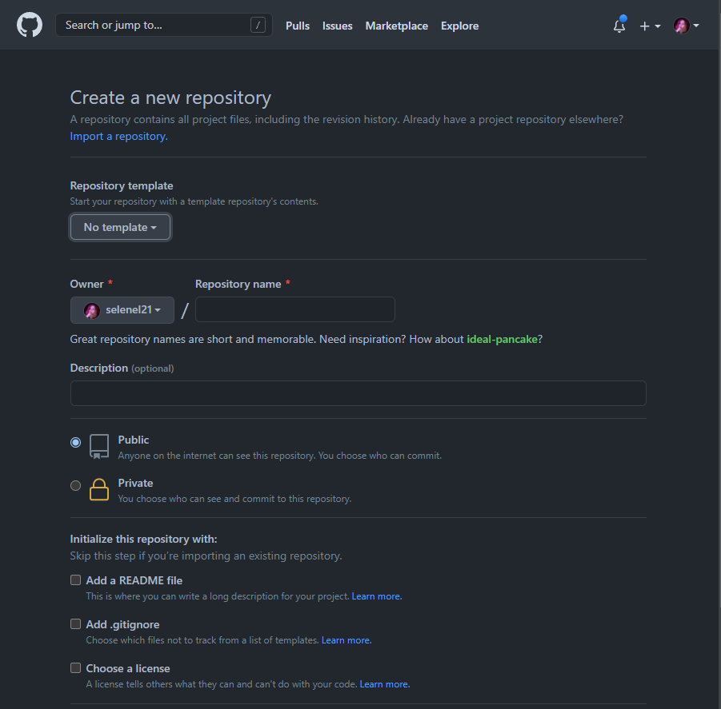Open the notifications bell

pos(619,26)
